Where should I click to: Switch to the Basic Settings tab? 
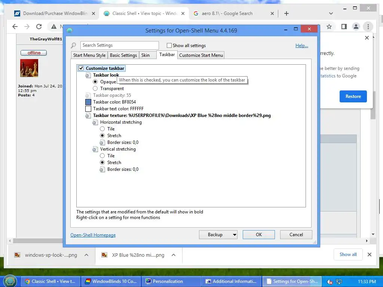pyautogui.click(x=123, y=55)
